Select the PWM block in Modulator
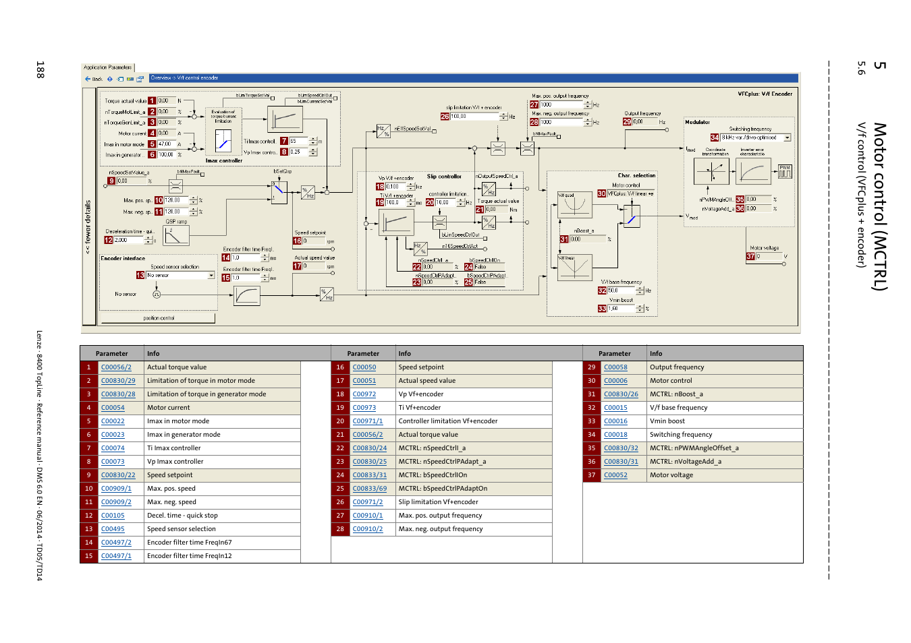Screen dimensions: 911x643 pos(785,171)
